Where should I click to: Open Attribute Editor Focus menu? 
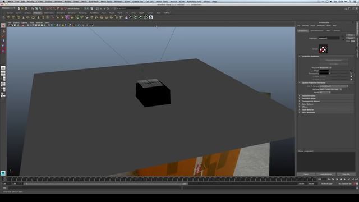313,26
